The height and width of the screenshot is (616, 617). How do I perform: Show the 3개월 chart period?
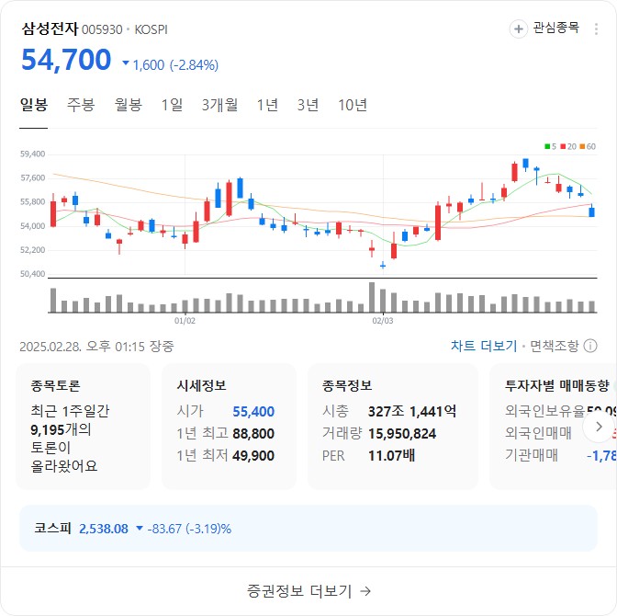coord(220,105)
